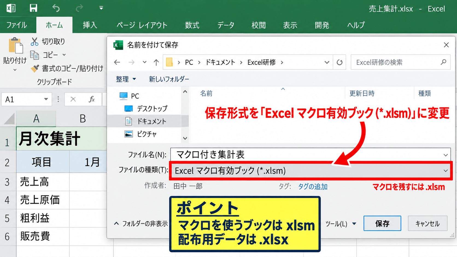Screen dimensions: 457x257
Task: Open the Name Box dropdown arrow
Action: (x=46, y=99)
